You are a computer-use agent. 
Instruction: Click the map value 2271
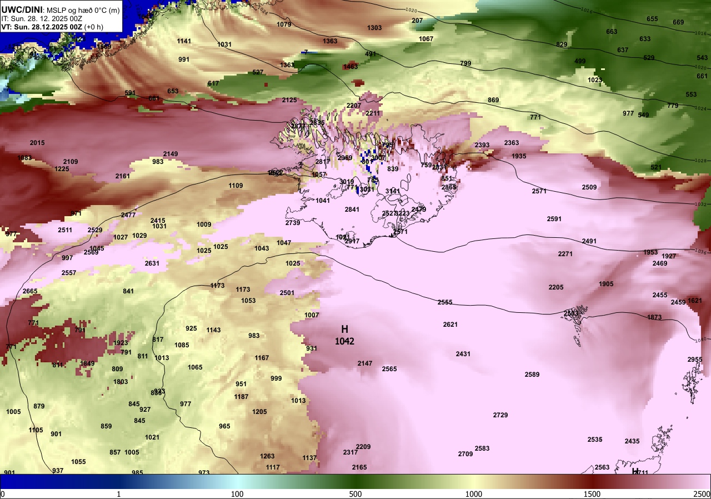tap(565, 254)
